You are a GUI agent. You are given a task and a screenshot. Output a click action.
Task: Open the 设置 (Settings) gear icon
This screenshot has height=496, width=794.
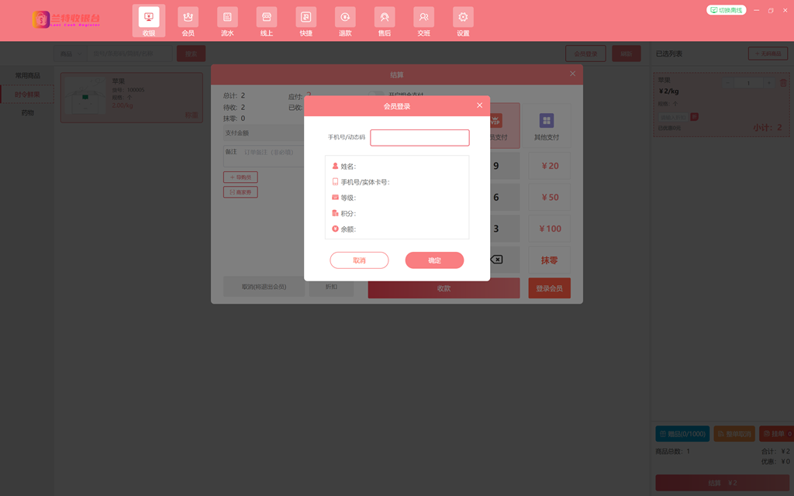click(x=463, y=18)
